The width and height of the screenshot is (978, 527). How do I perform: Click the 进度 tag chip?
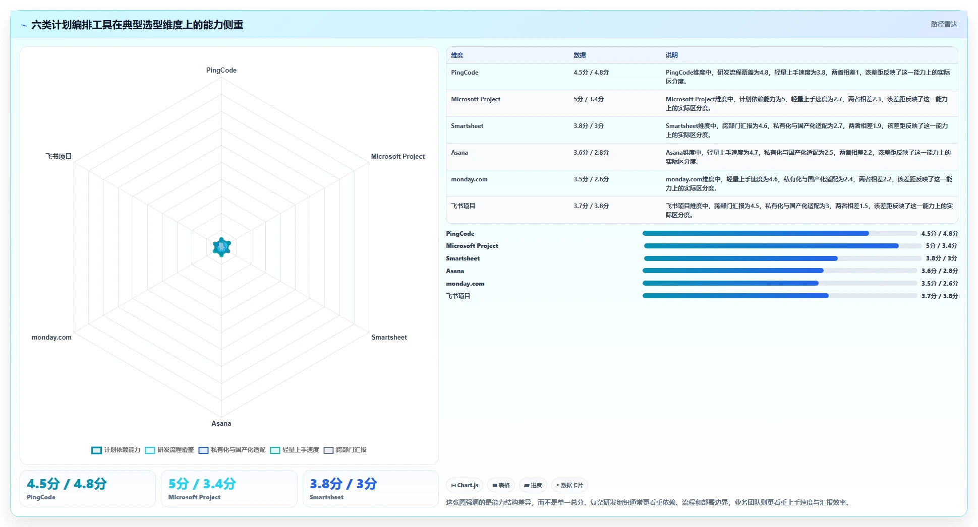pyautogui.click(x=533, y=485)
